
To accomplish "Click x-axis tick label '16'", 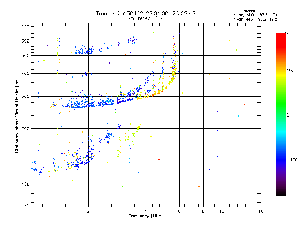I will [261, 211].
